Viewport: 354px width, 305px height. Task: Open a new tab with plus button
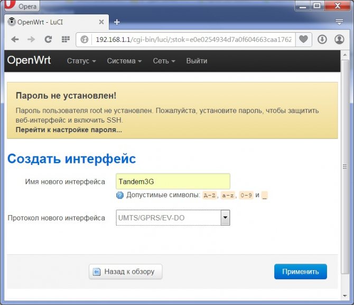tap(117, 22)
